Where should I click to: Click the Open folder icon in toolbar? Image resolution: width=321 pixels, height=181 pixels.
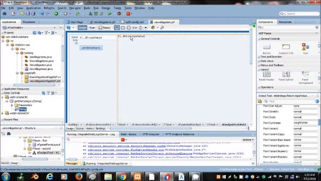pos(22,14)
